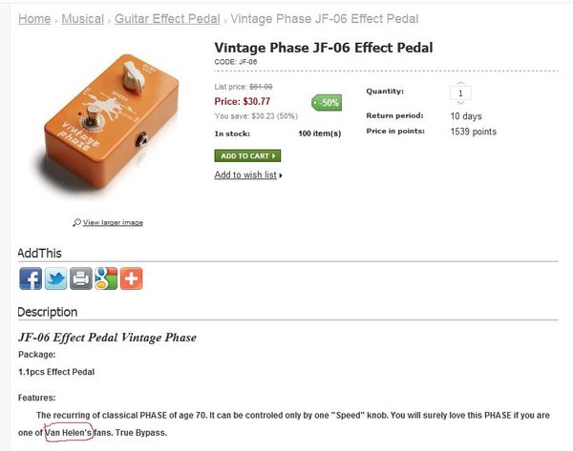The image size is (573, 451).
Task: Expand the wish list arrow
Action: [x=281, y=175]
